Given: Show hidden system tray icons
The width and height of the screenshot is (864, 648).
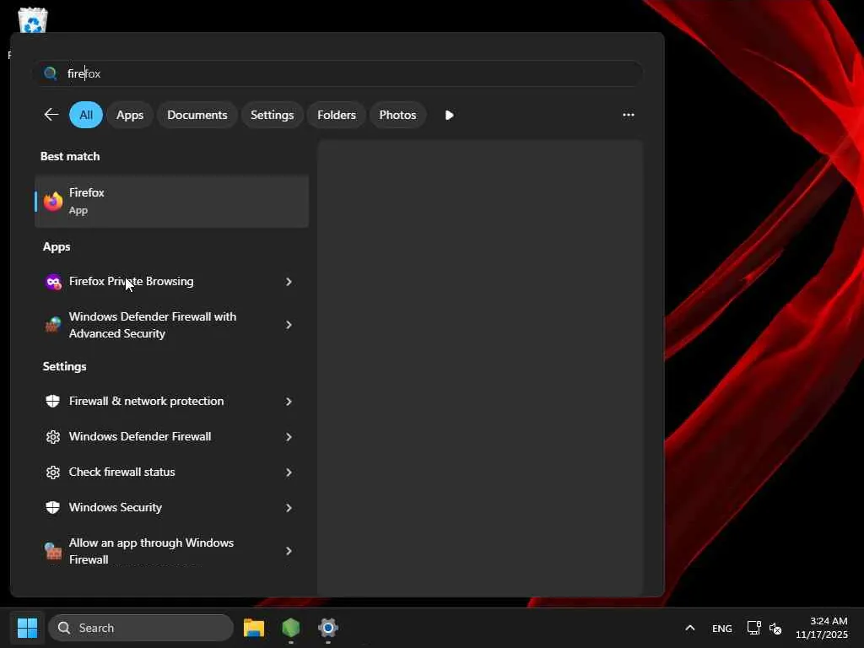Looking at the screenshot, I should click(x=690, y=628).
